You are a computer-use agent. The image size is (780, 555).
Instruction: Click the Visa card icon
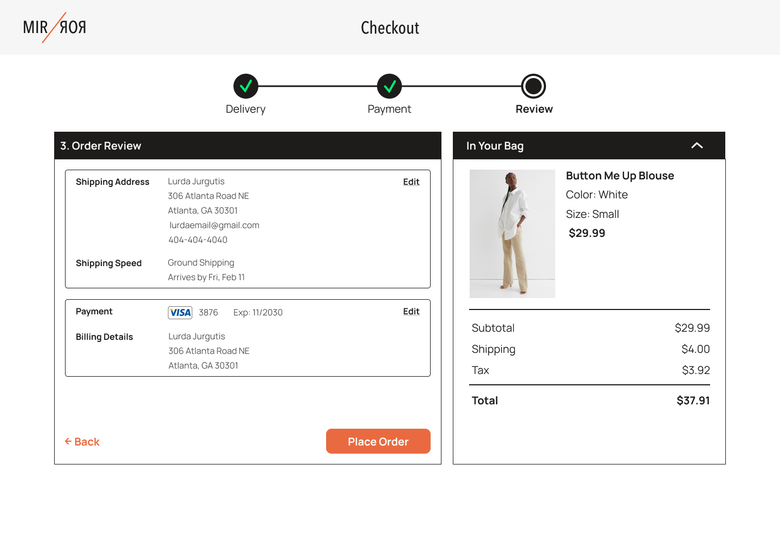(180, 313)
